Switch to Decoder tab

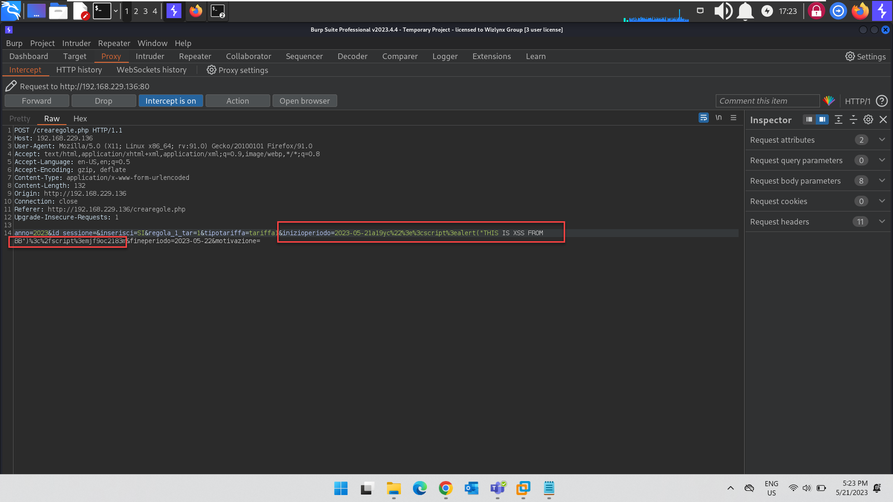pyautogui.click(x=352, y=56)
